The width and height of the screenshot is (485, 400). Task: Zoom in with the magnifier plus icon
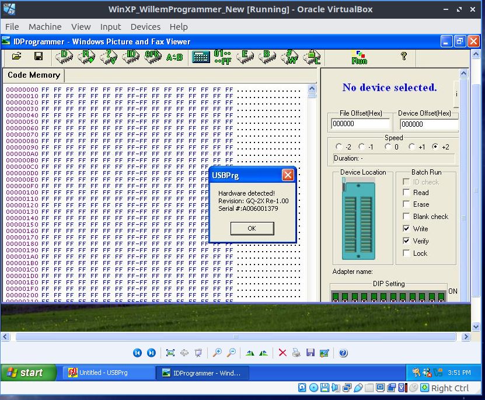217,353
